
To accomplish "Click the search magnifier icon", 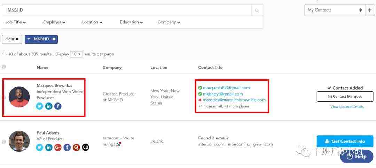I will pos(257,10).
